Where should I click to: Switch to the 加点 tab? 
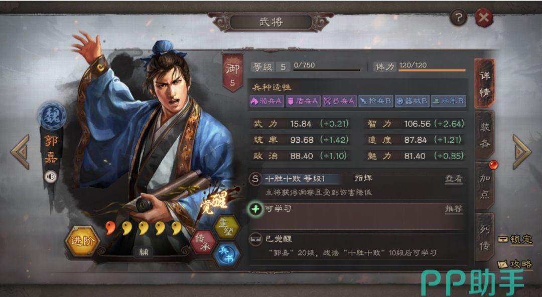[485, 186]
